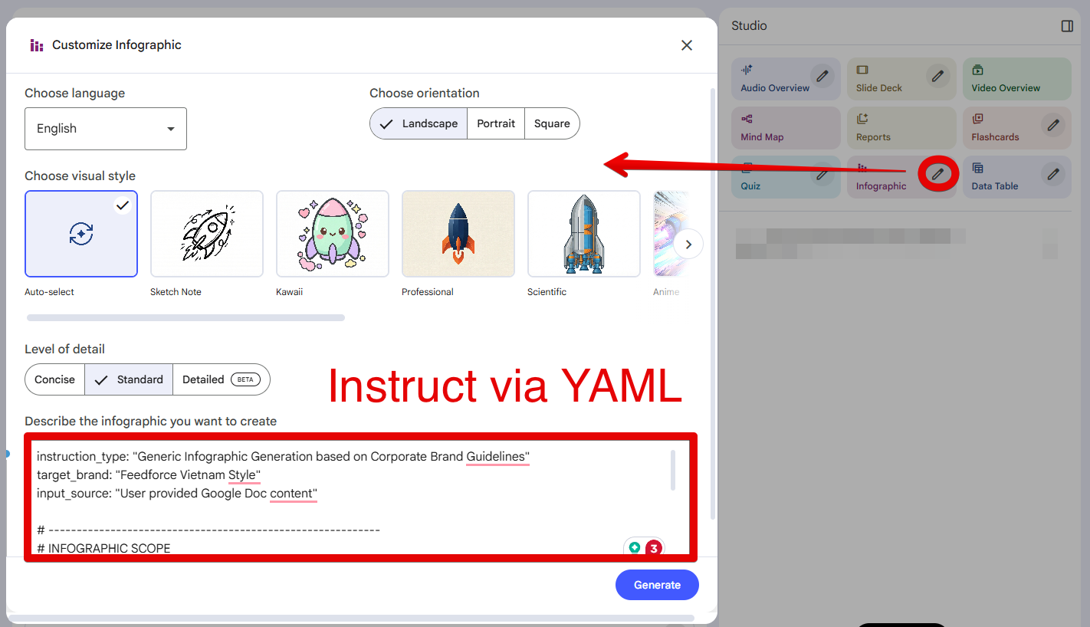Select the Kawaii visual style thumbnail
Image resolution: width=1090 pixels, height=627 pixels.
point(333,234)
